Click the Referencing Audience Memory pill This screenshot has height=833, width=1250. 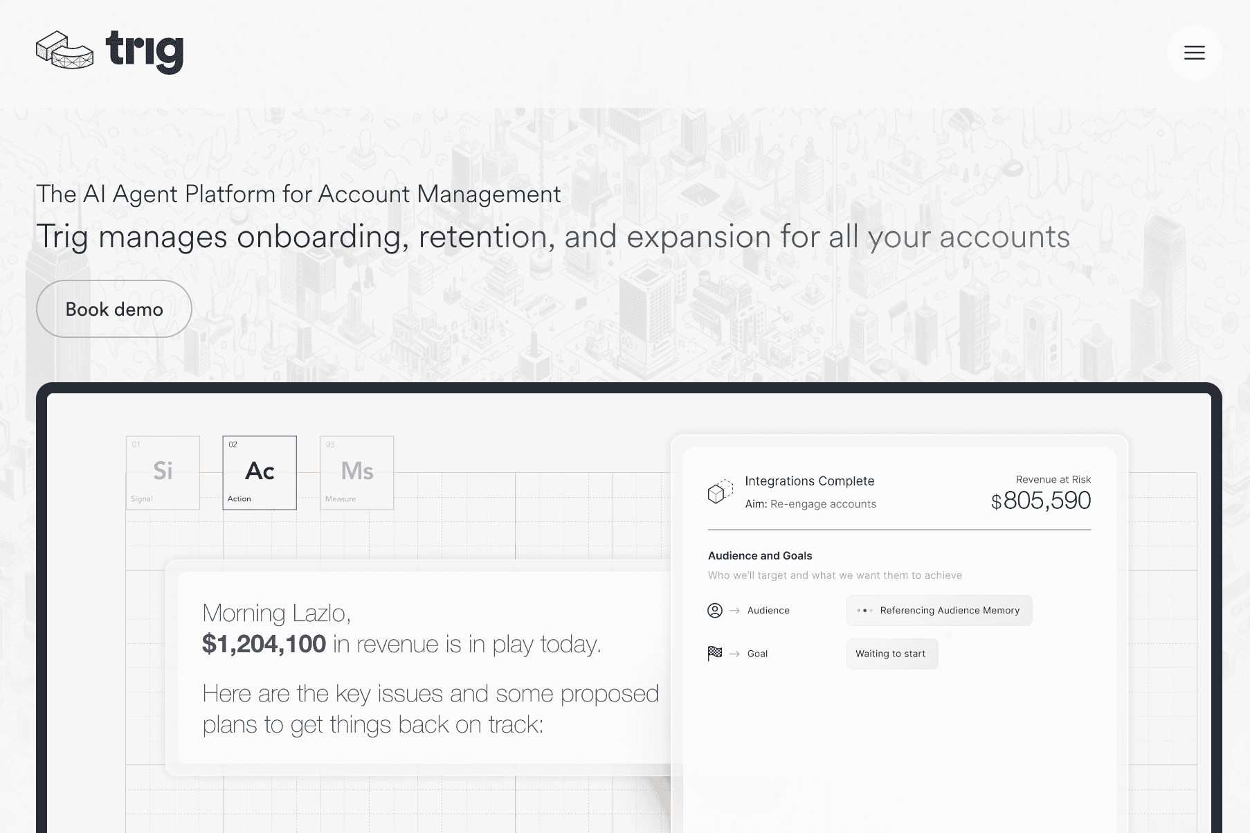click(x=939, y=610)
